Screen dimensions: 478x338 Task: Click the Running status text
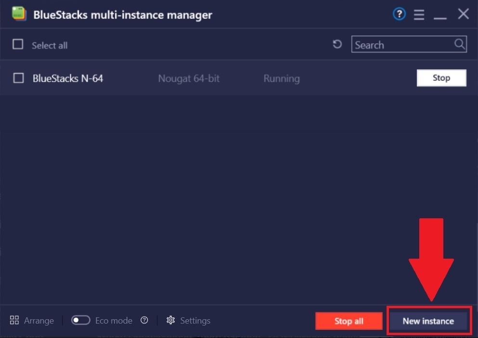(282, 78)
